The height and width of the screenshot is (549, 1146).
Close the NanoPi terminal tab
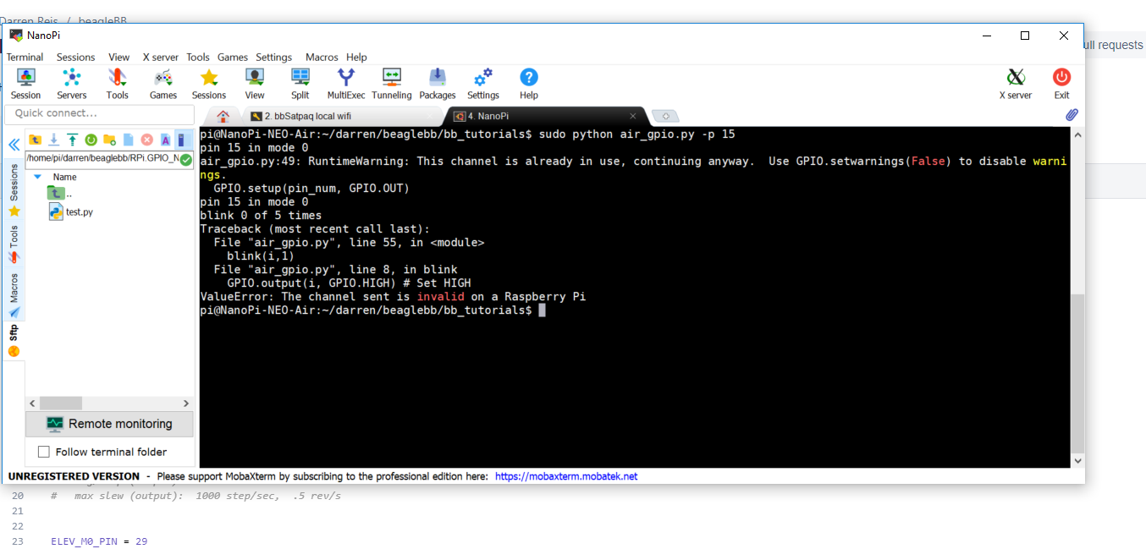click(632, 116)
